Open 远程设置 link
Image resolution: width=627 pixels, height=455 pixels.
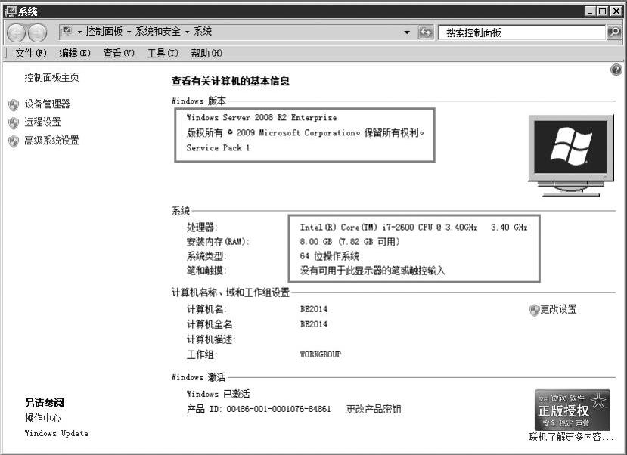[42, 122]
